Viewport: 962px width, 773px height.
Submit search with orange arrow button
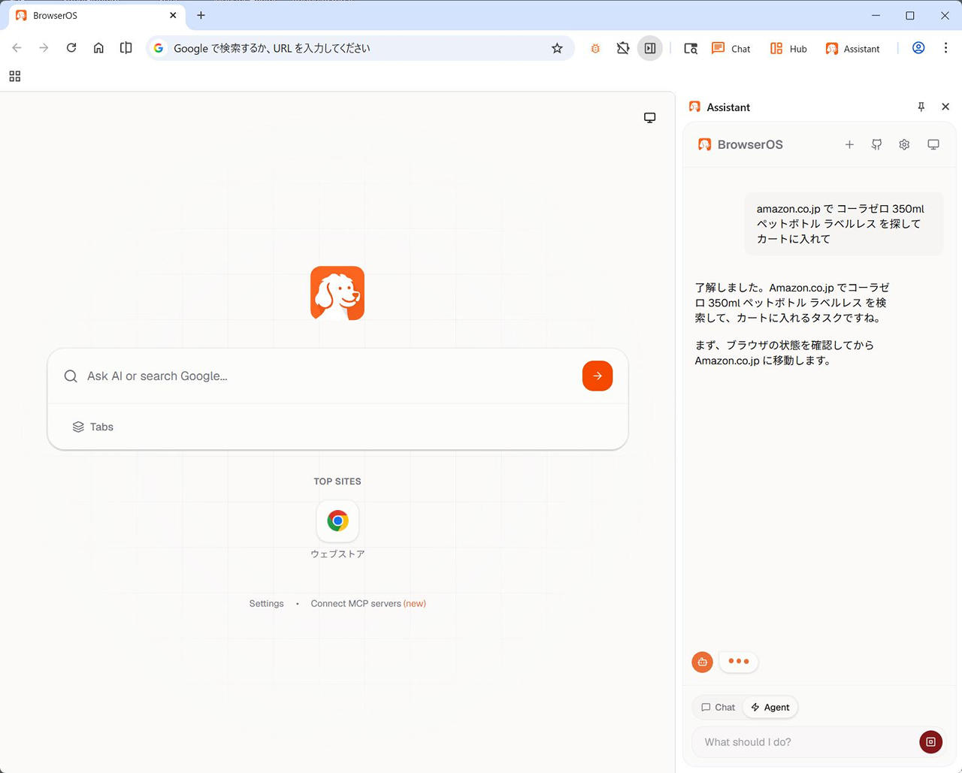point(597,376)
